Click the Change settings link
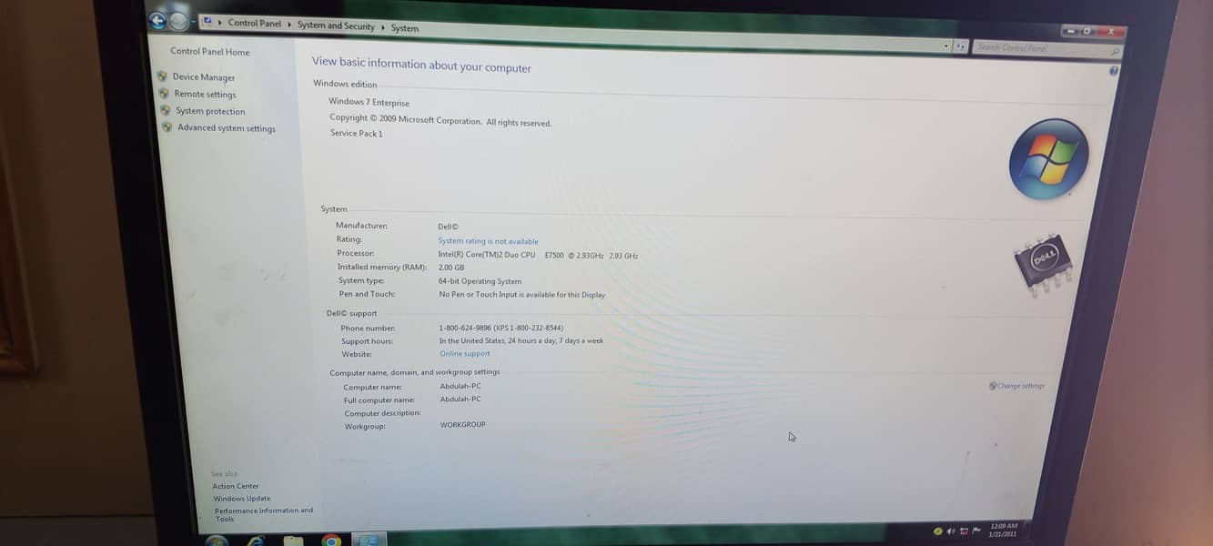Screen dimensions: 1213x546 point(1021,386)
